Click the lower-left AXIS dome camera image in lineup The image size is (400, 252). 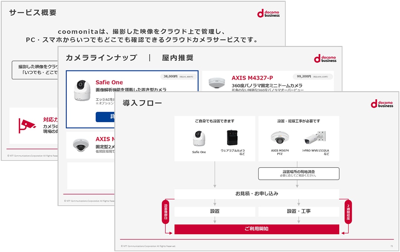[x=81, y=146]
